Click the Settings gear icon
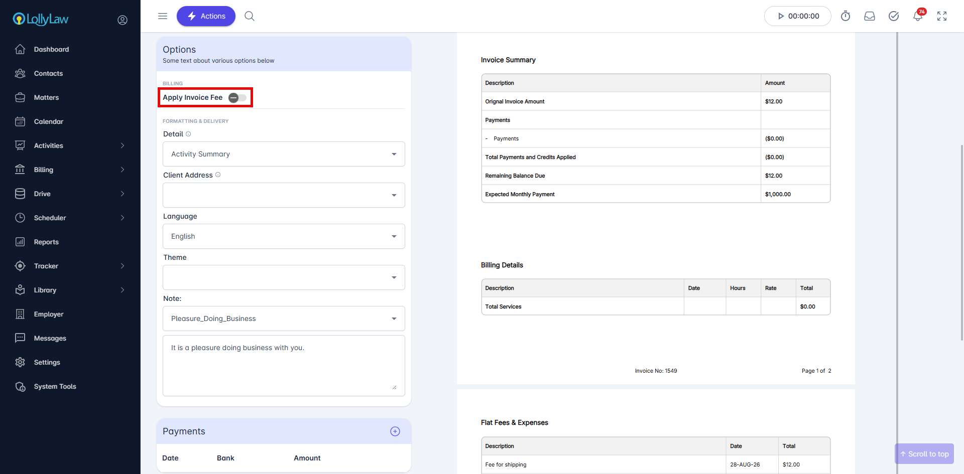This screenshot has height=474, width=964. point(20,362)
